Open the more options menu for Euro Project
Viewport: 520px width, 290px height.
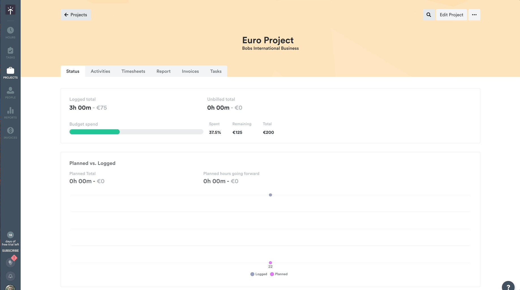(x=474, y=14)
